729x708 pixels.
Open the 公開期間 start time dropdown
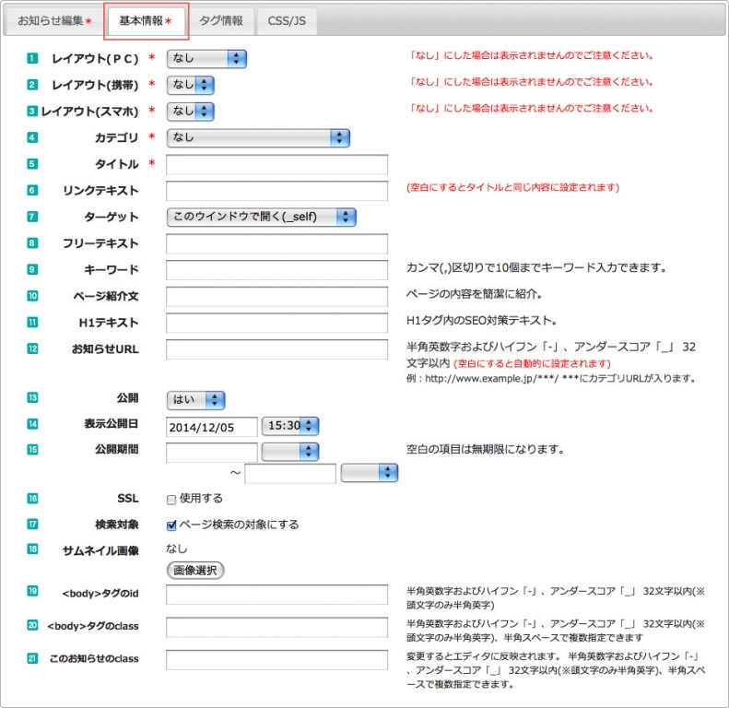click(x=290, y=452)
